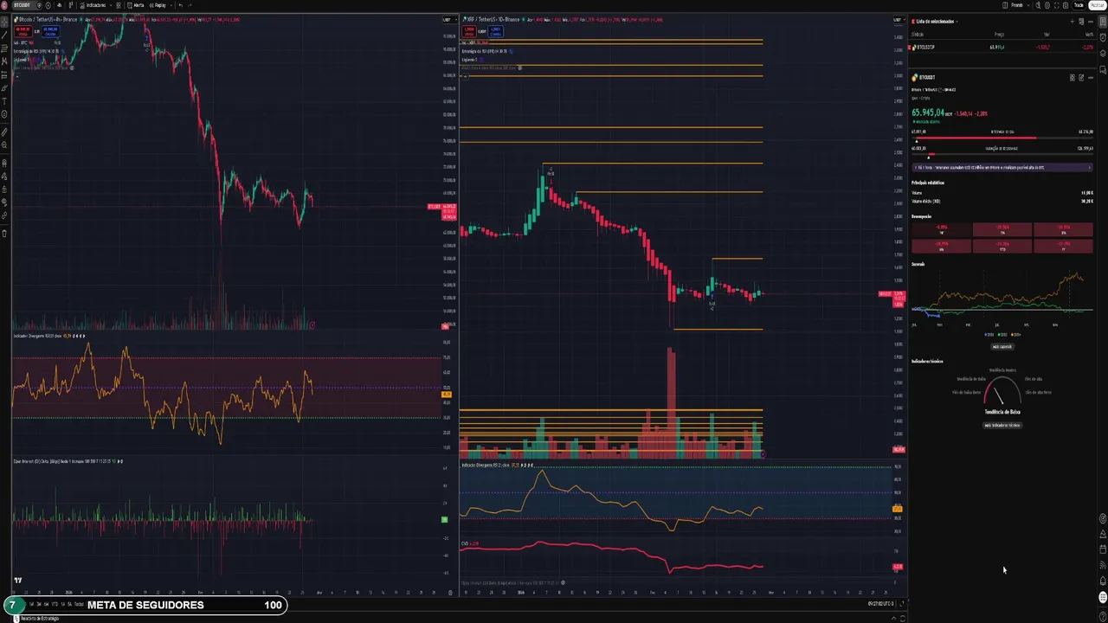Click the blue Comprar button on XRP chart
This screenshot has width=1108, height=623.
pos(495,31)
